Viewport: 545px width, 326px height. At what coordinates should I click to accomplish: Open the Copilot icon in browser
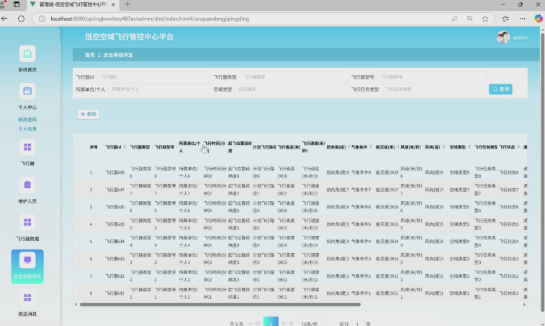[539, 19]
